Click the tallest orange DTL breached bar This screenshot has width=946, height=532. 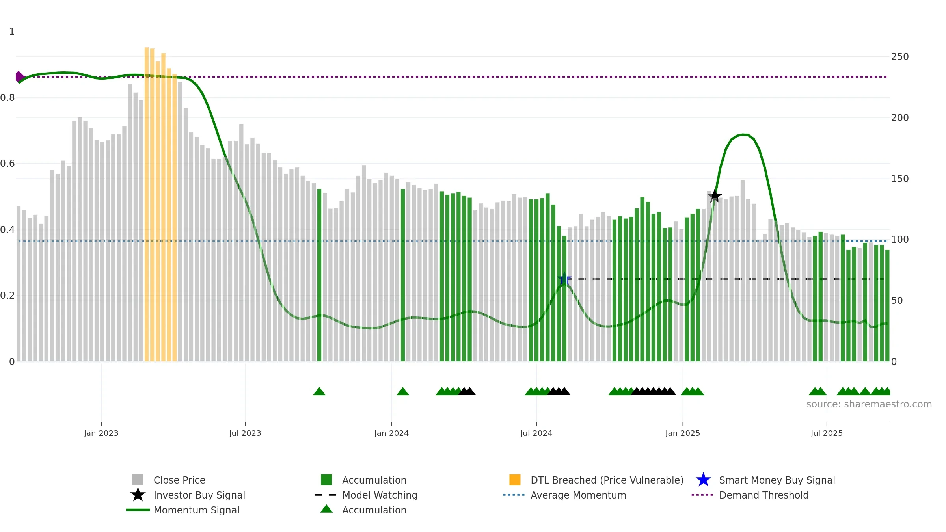click(147, 204)
